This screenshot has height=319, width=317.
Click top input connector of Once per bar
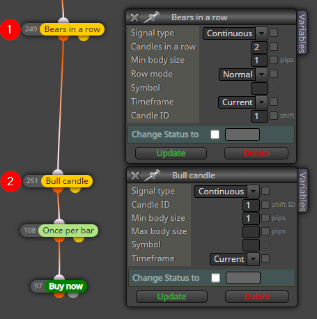pyautogui.click(x=59, y=222)
